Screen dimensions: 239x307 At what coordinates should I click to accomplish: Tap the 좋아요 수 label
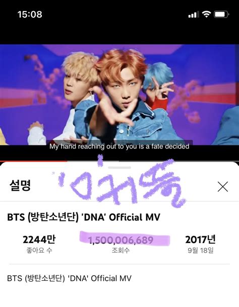(39, 250)
